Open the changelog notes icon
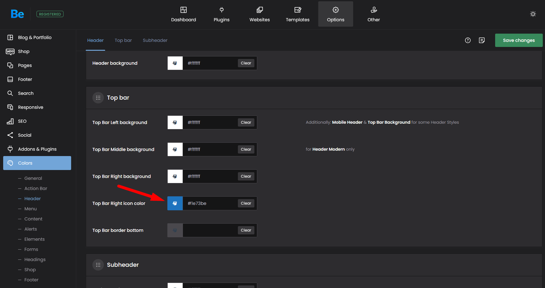This screenshot has height=288, width=545. (482, 40)
